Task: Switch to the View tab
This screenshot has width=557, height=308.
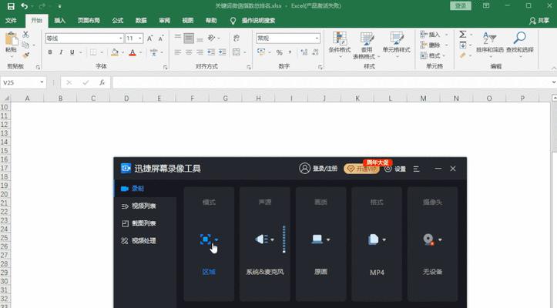Action: click(187, 21)
